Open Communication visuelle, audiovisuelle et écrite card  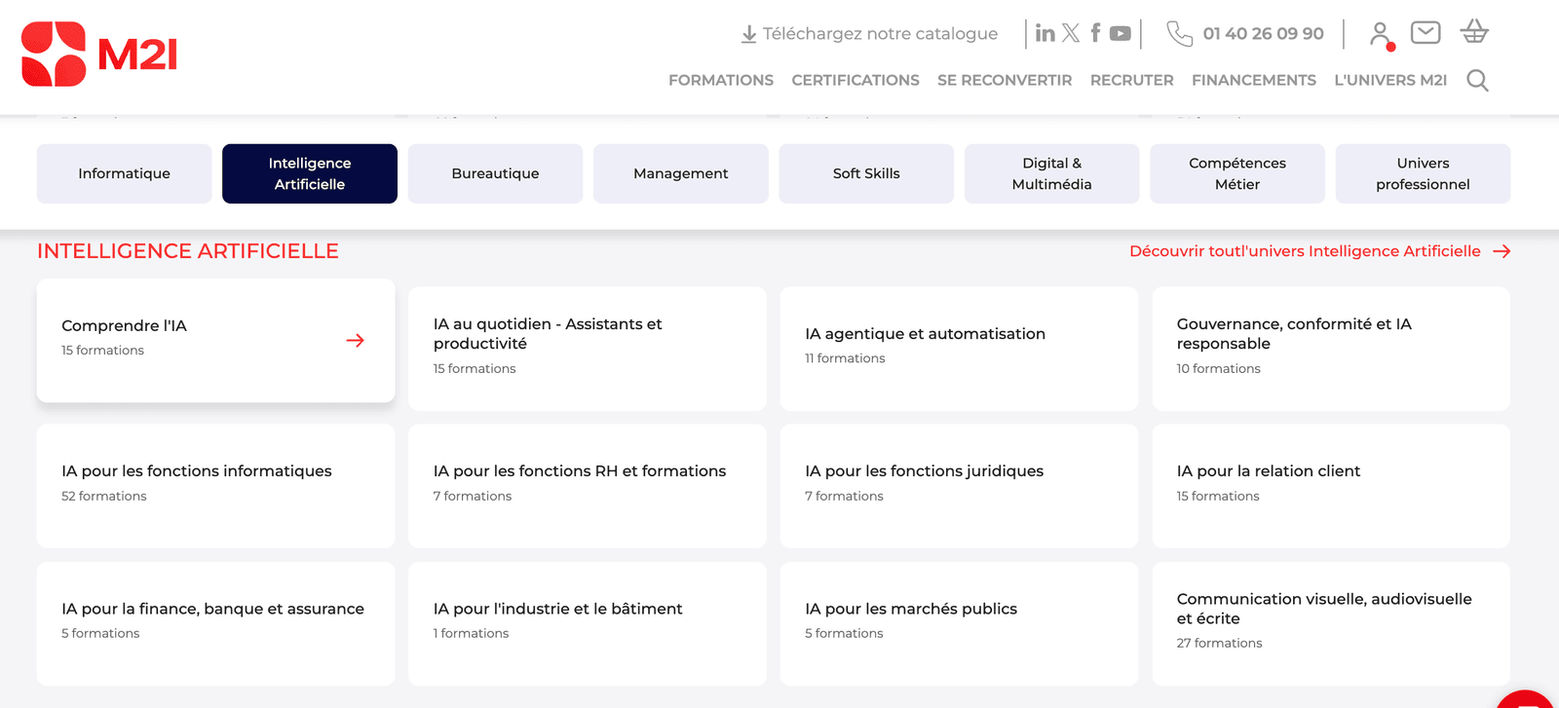tap(1331, 623)
